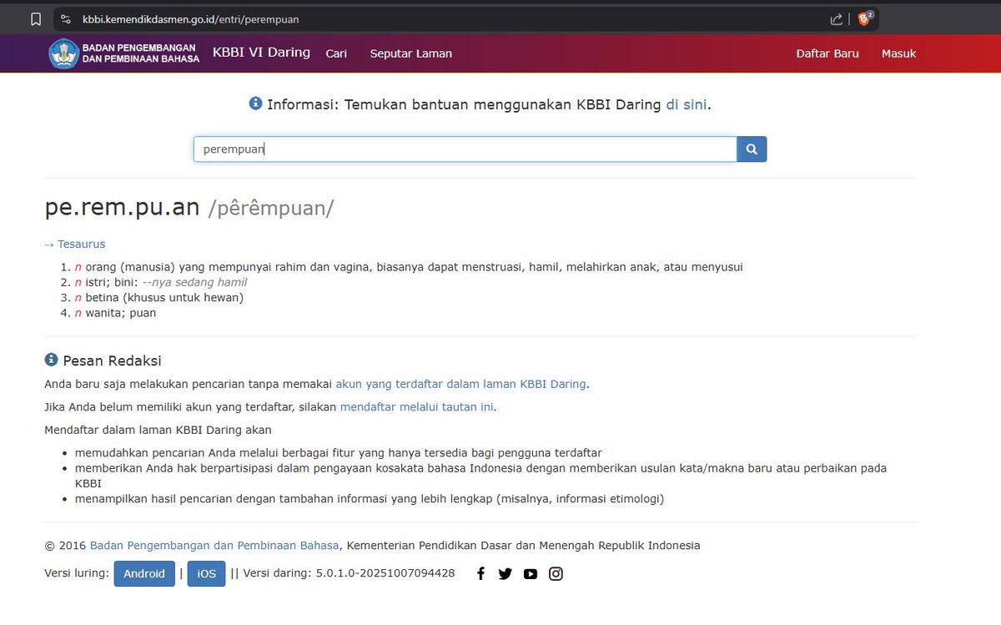Open 'akun yang terdaftar dalam laman KBBI Daring' link
This screenshot has width=1001, height=625.
click(x=461, y=384)
